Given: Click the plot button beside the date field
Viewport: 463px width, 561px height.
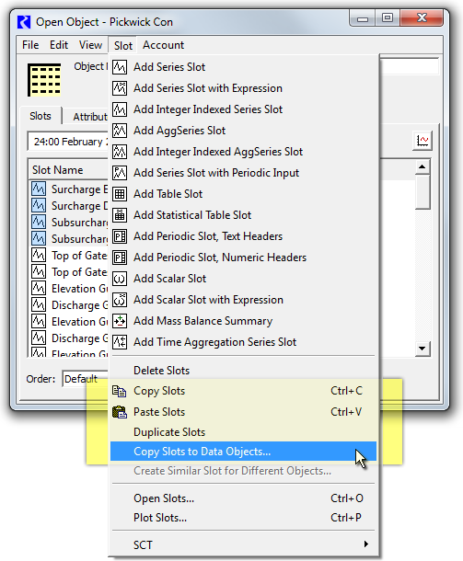Looking at the screenshot, I should coord(422,141).
